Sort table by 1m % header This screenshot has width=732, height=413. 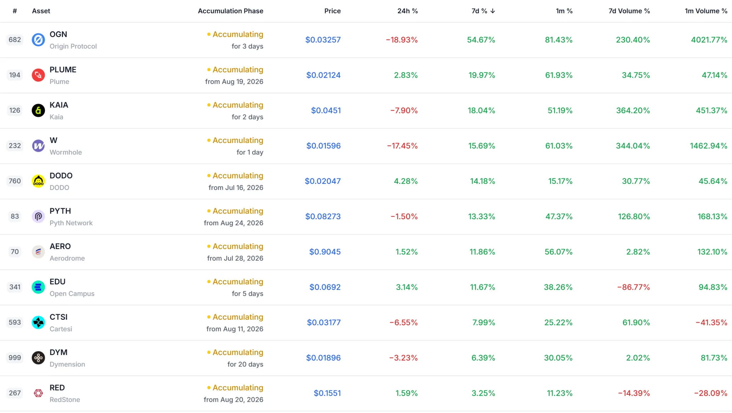tap(564, 11)
